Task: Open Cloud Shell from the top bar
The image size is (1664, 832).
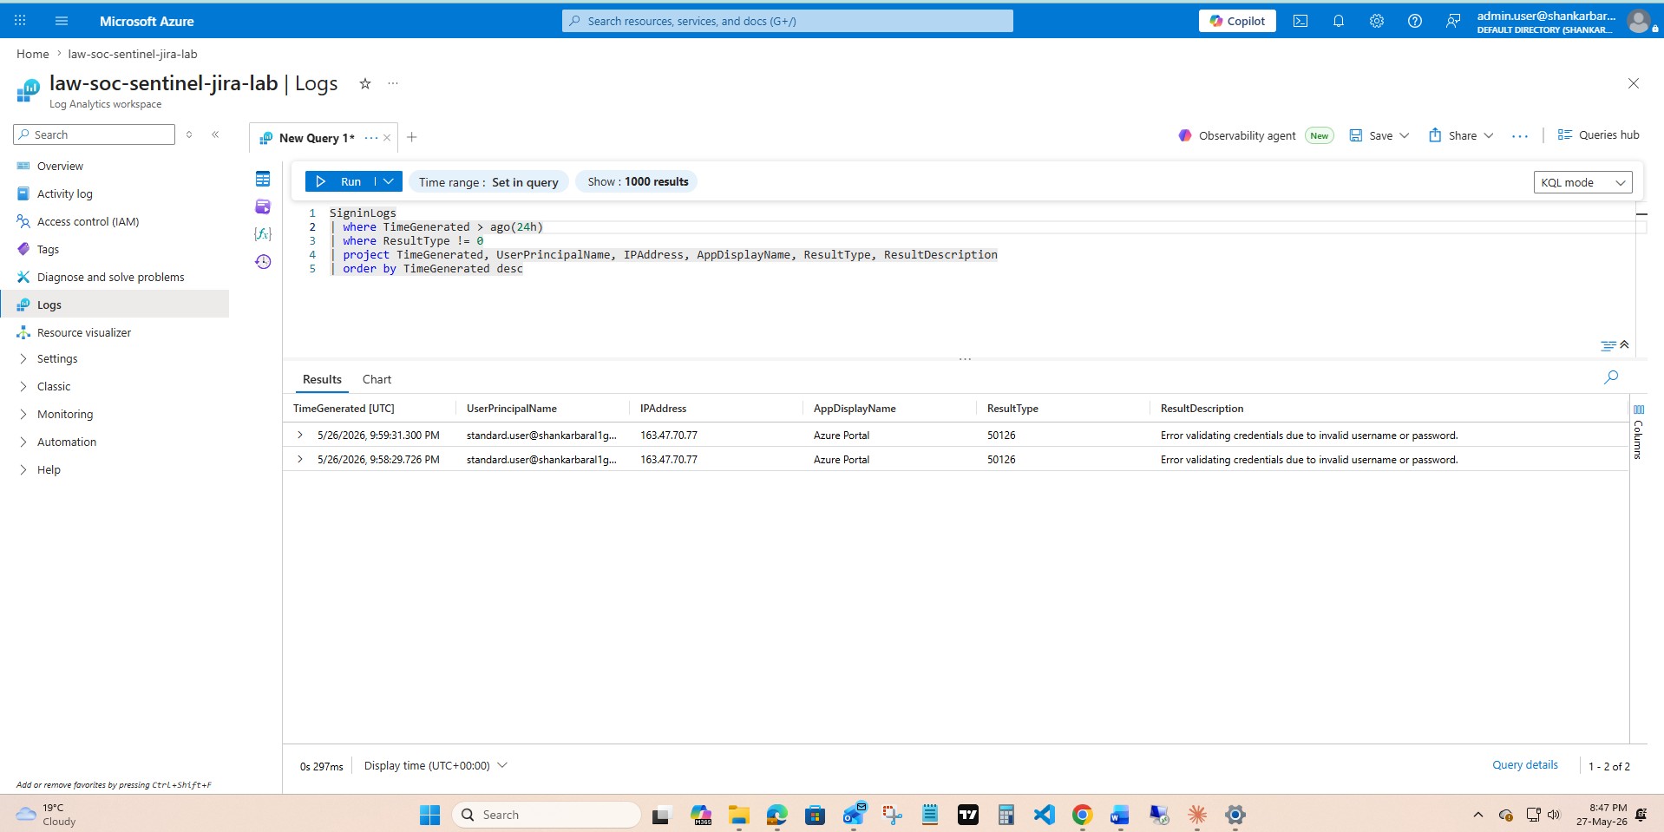Action: click(1300, 21)
